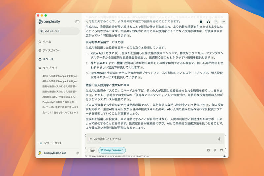The height and width of the screenshot is (176, 264).
Task: Collapse the sidebar with the panel icon
Action: 77,21
